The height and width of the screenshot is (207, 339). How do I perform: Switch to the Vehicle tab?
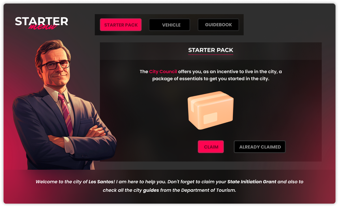[x=169, y=25]
